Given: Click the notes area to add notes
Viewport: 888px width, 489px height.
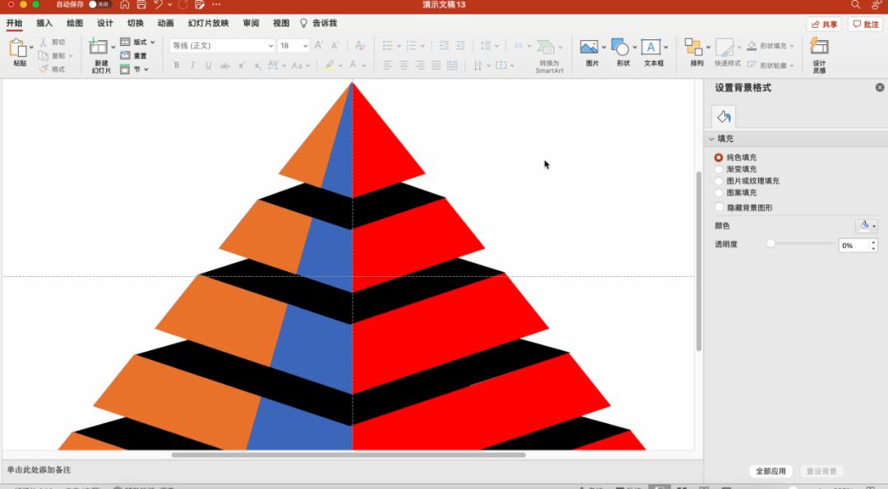Looking at the screenshot, I should point(351,470).
